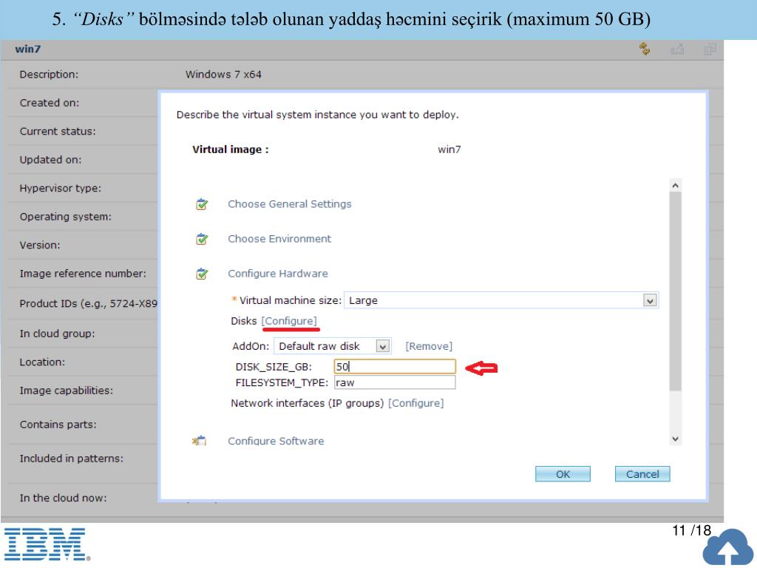
Task: Click the Disks Configure link
Action: coord(289,321)
